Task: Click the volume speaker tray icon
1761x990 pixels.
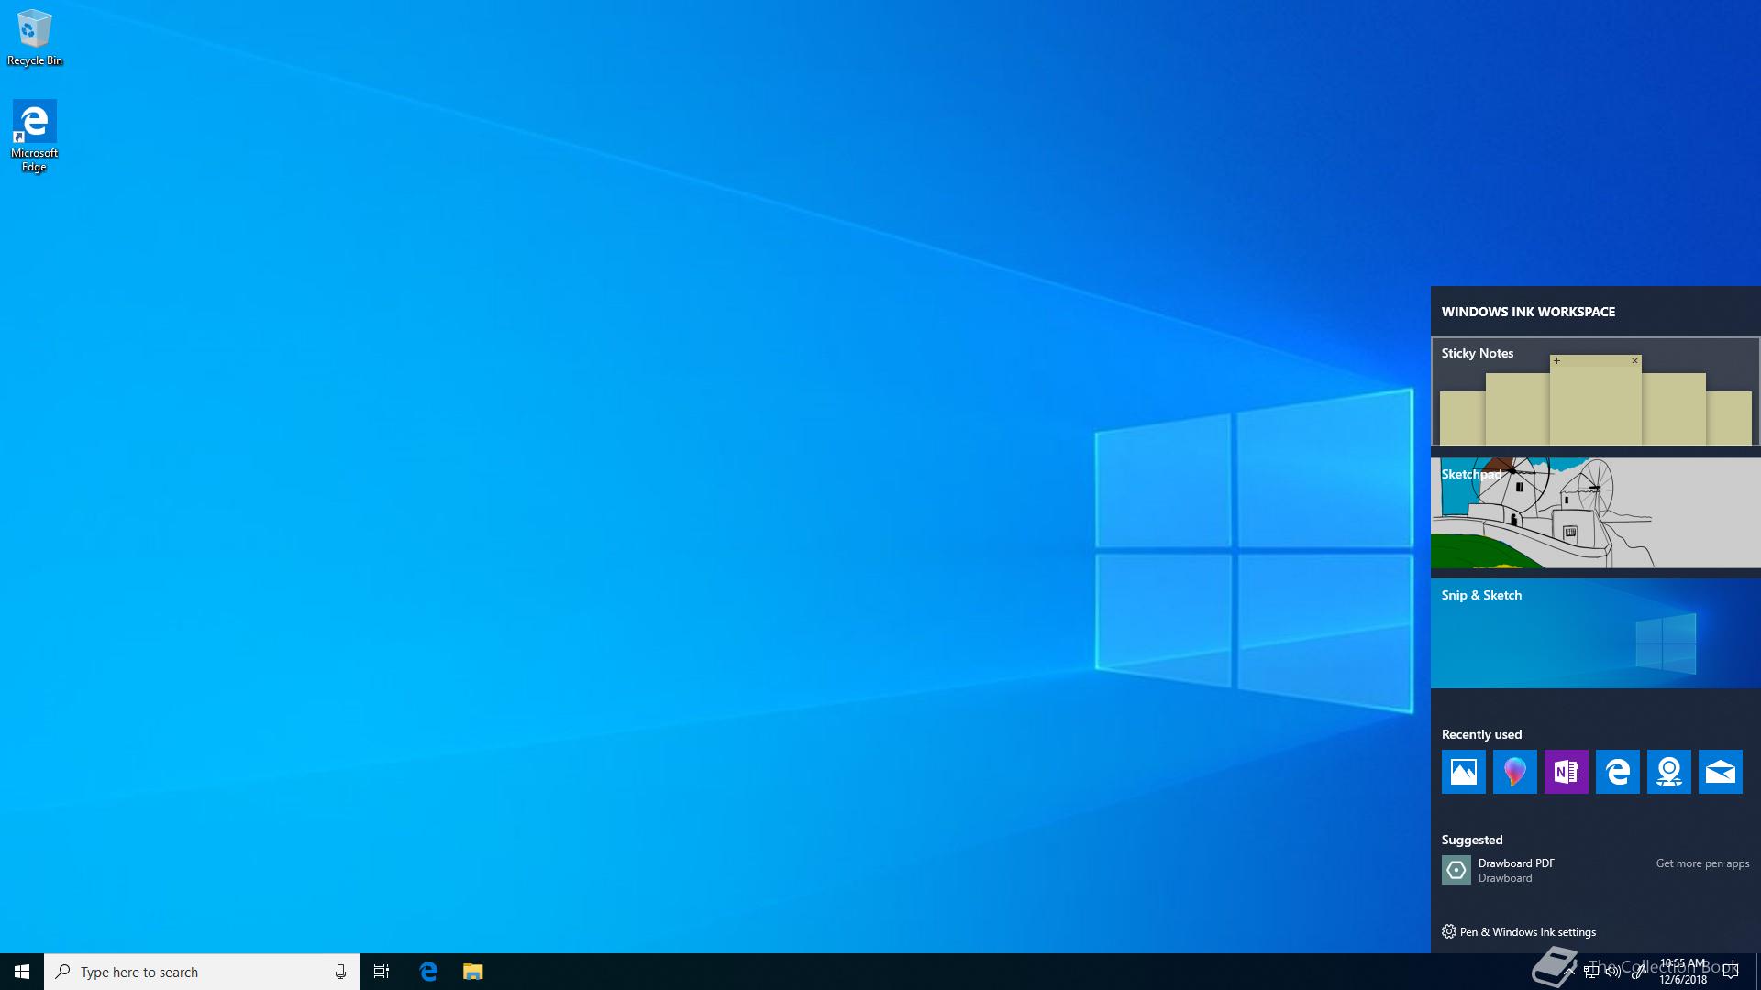Action: point(1613,972)
